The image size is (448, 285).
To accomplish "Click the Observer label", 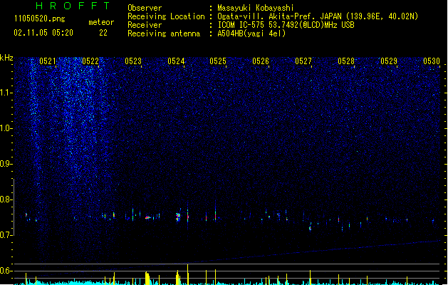I will click(x=145, y=8).
